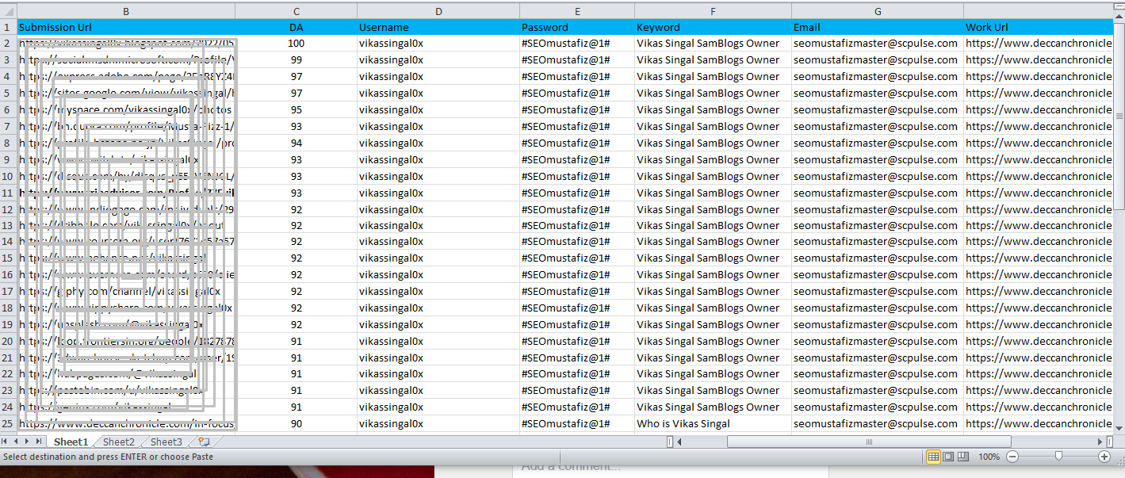Select the email cell in row 15
The width and height of the screenshot is (1125, 478).
878,258
